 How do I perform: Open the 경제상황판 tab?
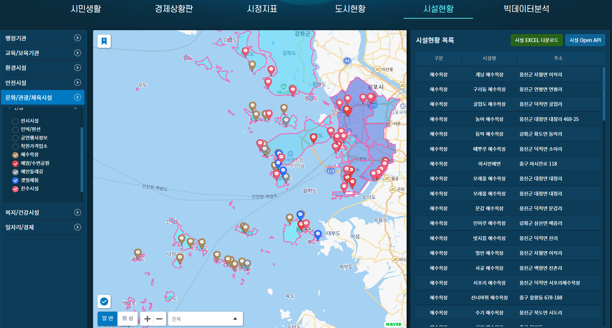(174, 9)
